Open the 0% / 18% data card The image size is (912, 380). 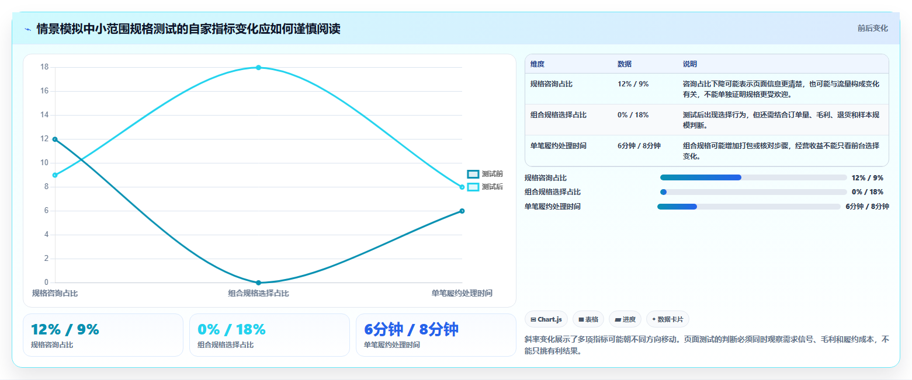click(x=269, y=335)
